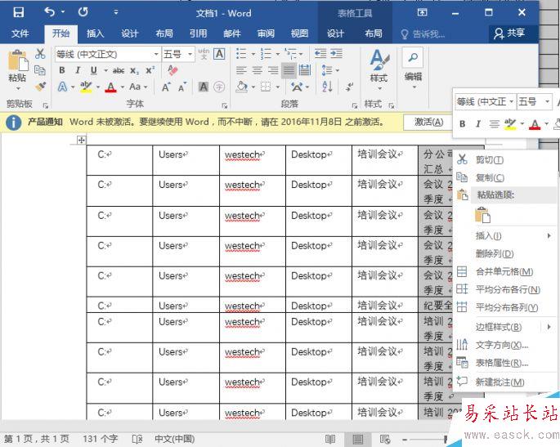Click the Save icon in title bar
The image size is (560, 447).
click(x=18, y=12)
